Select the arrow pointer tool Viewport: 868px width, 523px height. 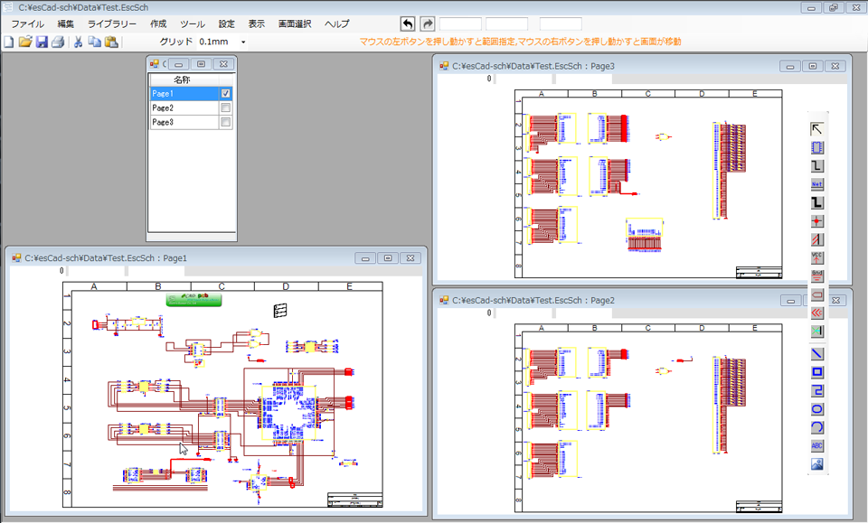(817, 128)
